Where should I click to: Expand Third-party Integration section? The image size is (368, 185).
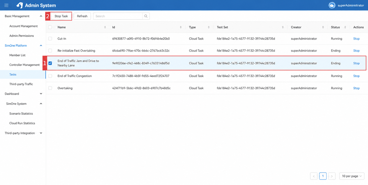41,133
